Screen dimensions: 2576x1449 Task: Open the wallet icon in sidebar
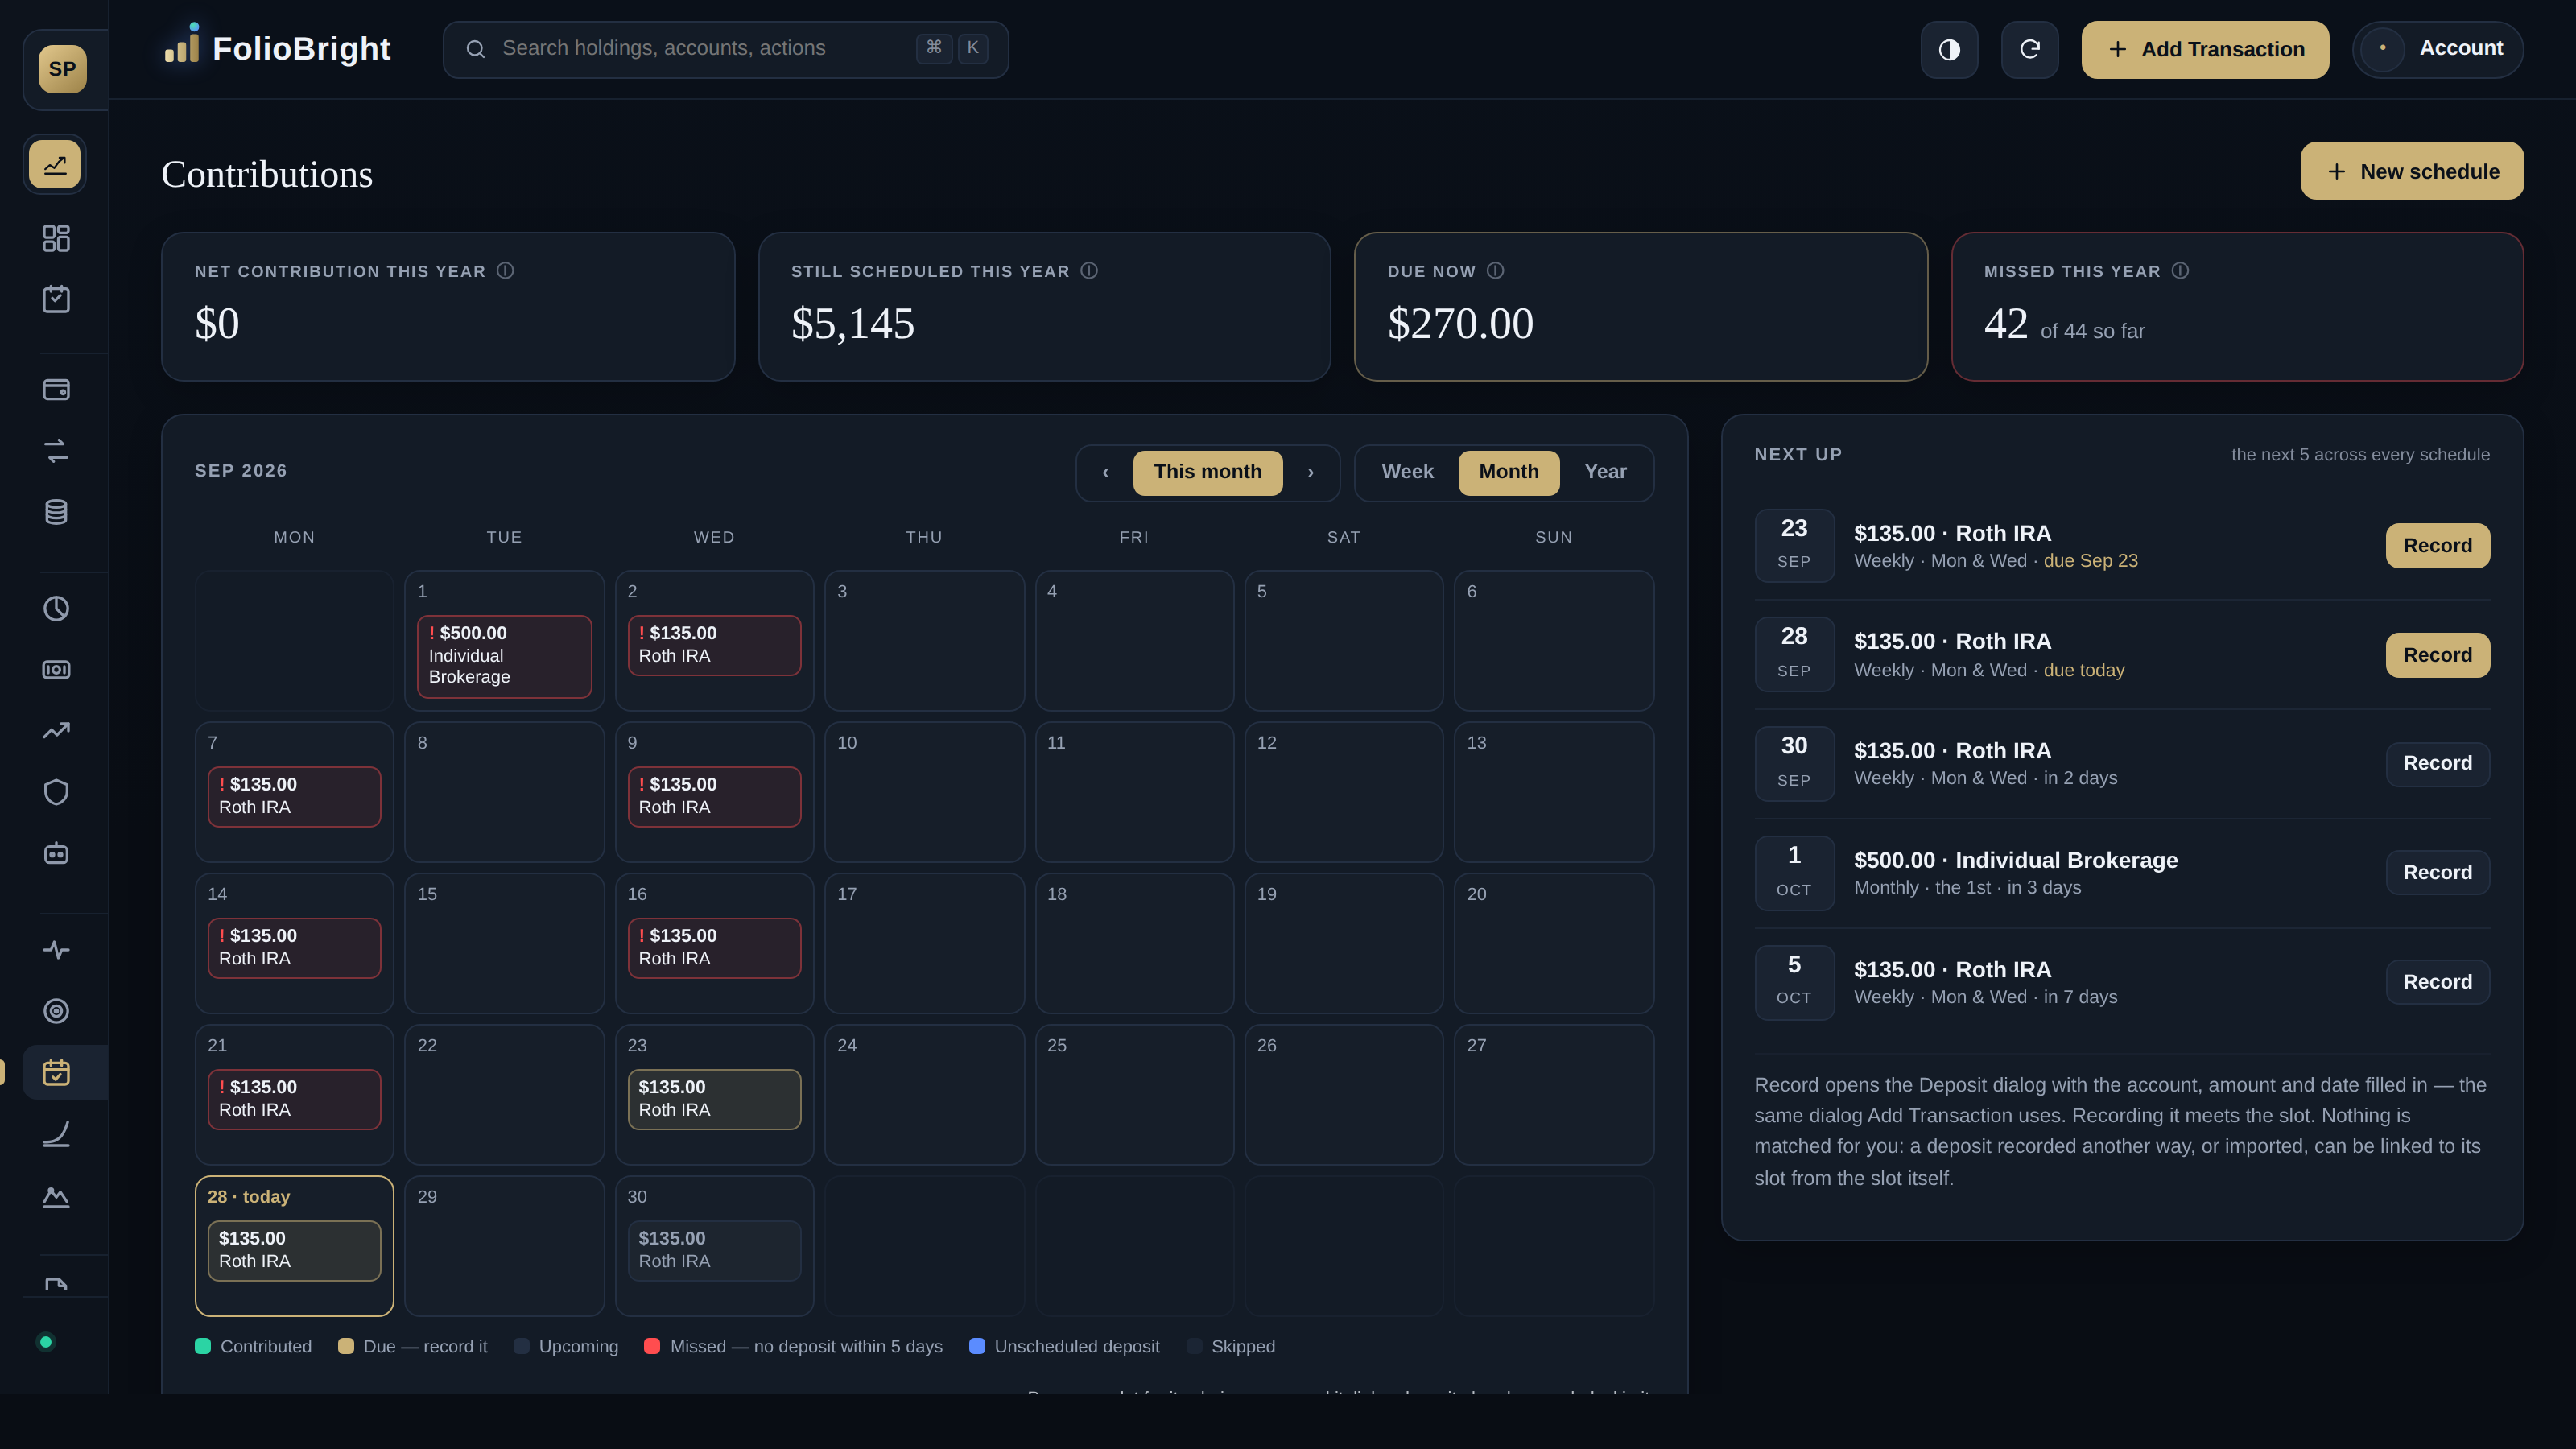[x=56, y=389]
